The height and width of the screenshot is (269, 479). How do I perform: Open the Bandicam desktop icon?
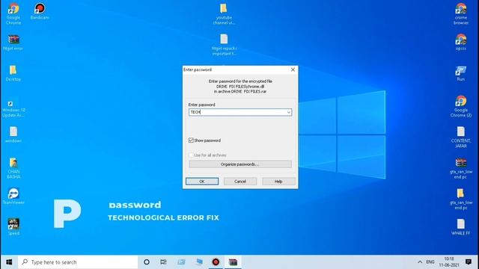(40, 11)
